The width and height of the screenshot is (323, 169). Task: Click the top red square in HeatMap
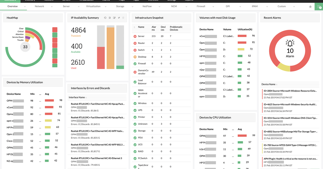point(55,30)
